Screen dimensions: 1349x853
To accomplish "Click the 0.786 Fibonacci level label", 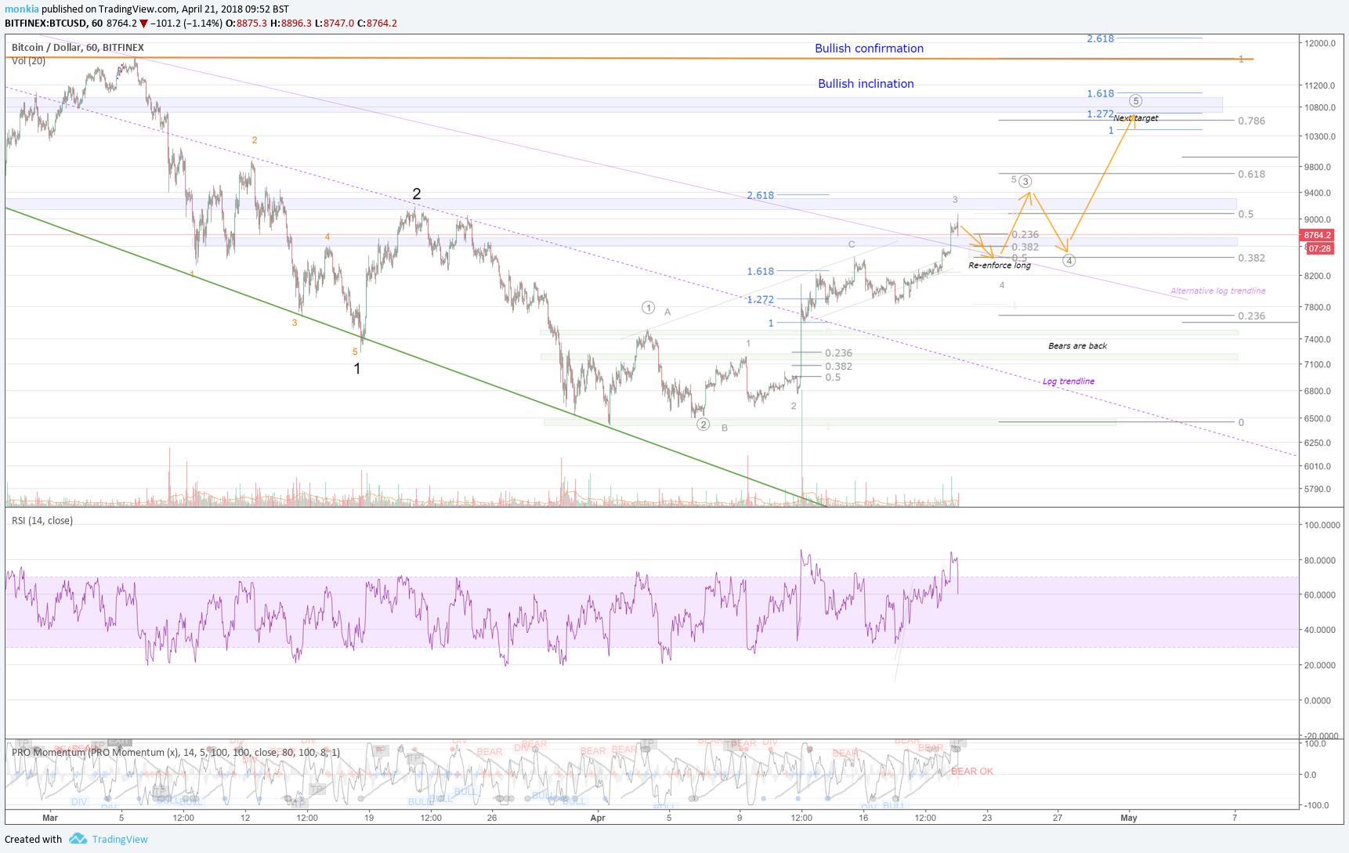I will (x=1251, y=121).
